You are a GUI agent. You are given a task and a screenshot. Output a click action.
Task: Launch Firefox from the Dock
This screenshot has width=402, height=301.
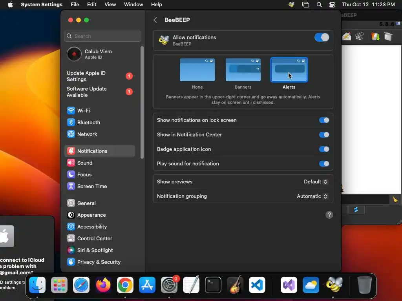[103, 285]
